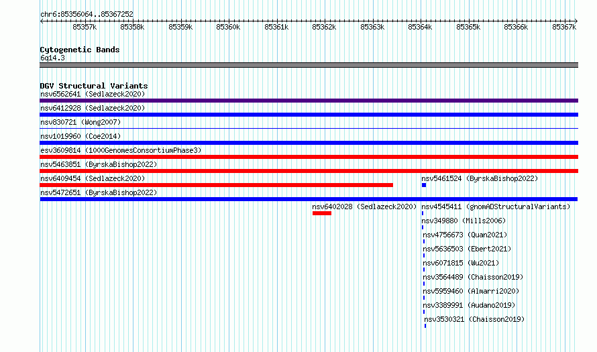Image resolution: width=597 pixels, height=352 pixels.
Task: Open nsv6409454 (Sedlazeck2020) variant label
Action: (x=93, y=178)
